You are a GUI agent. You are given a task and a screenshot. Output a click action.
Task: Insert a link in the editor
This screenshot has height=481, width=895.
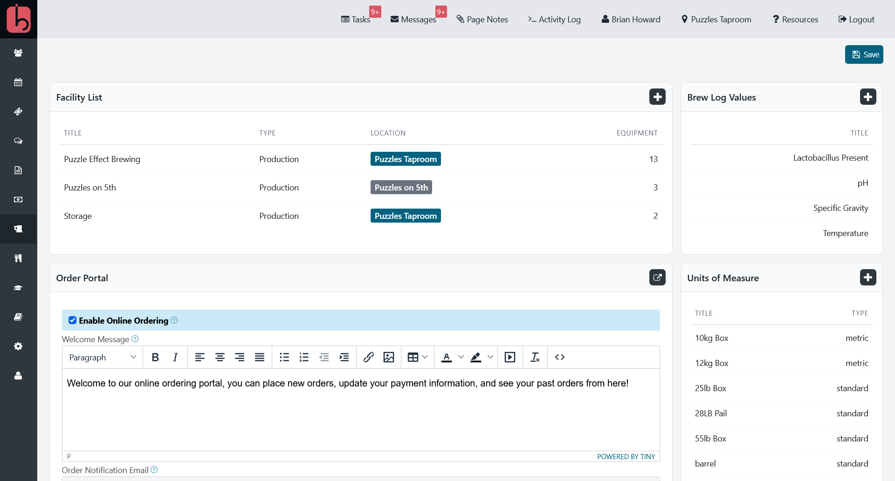click(x=369, y=357)
